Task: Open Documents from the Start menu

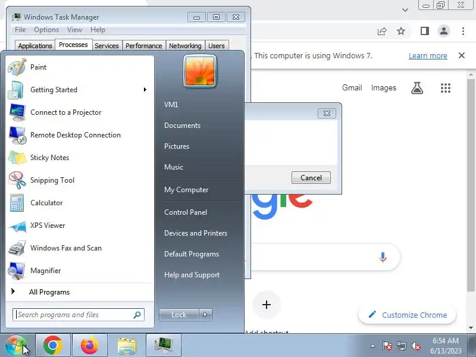Action: [x=182, y=126]
